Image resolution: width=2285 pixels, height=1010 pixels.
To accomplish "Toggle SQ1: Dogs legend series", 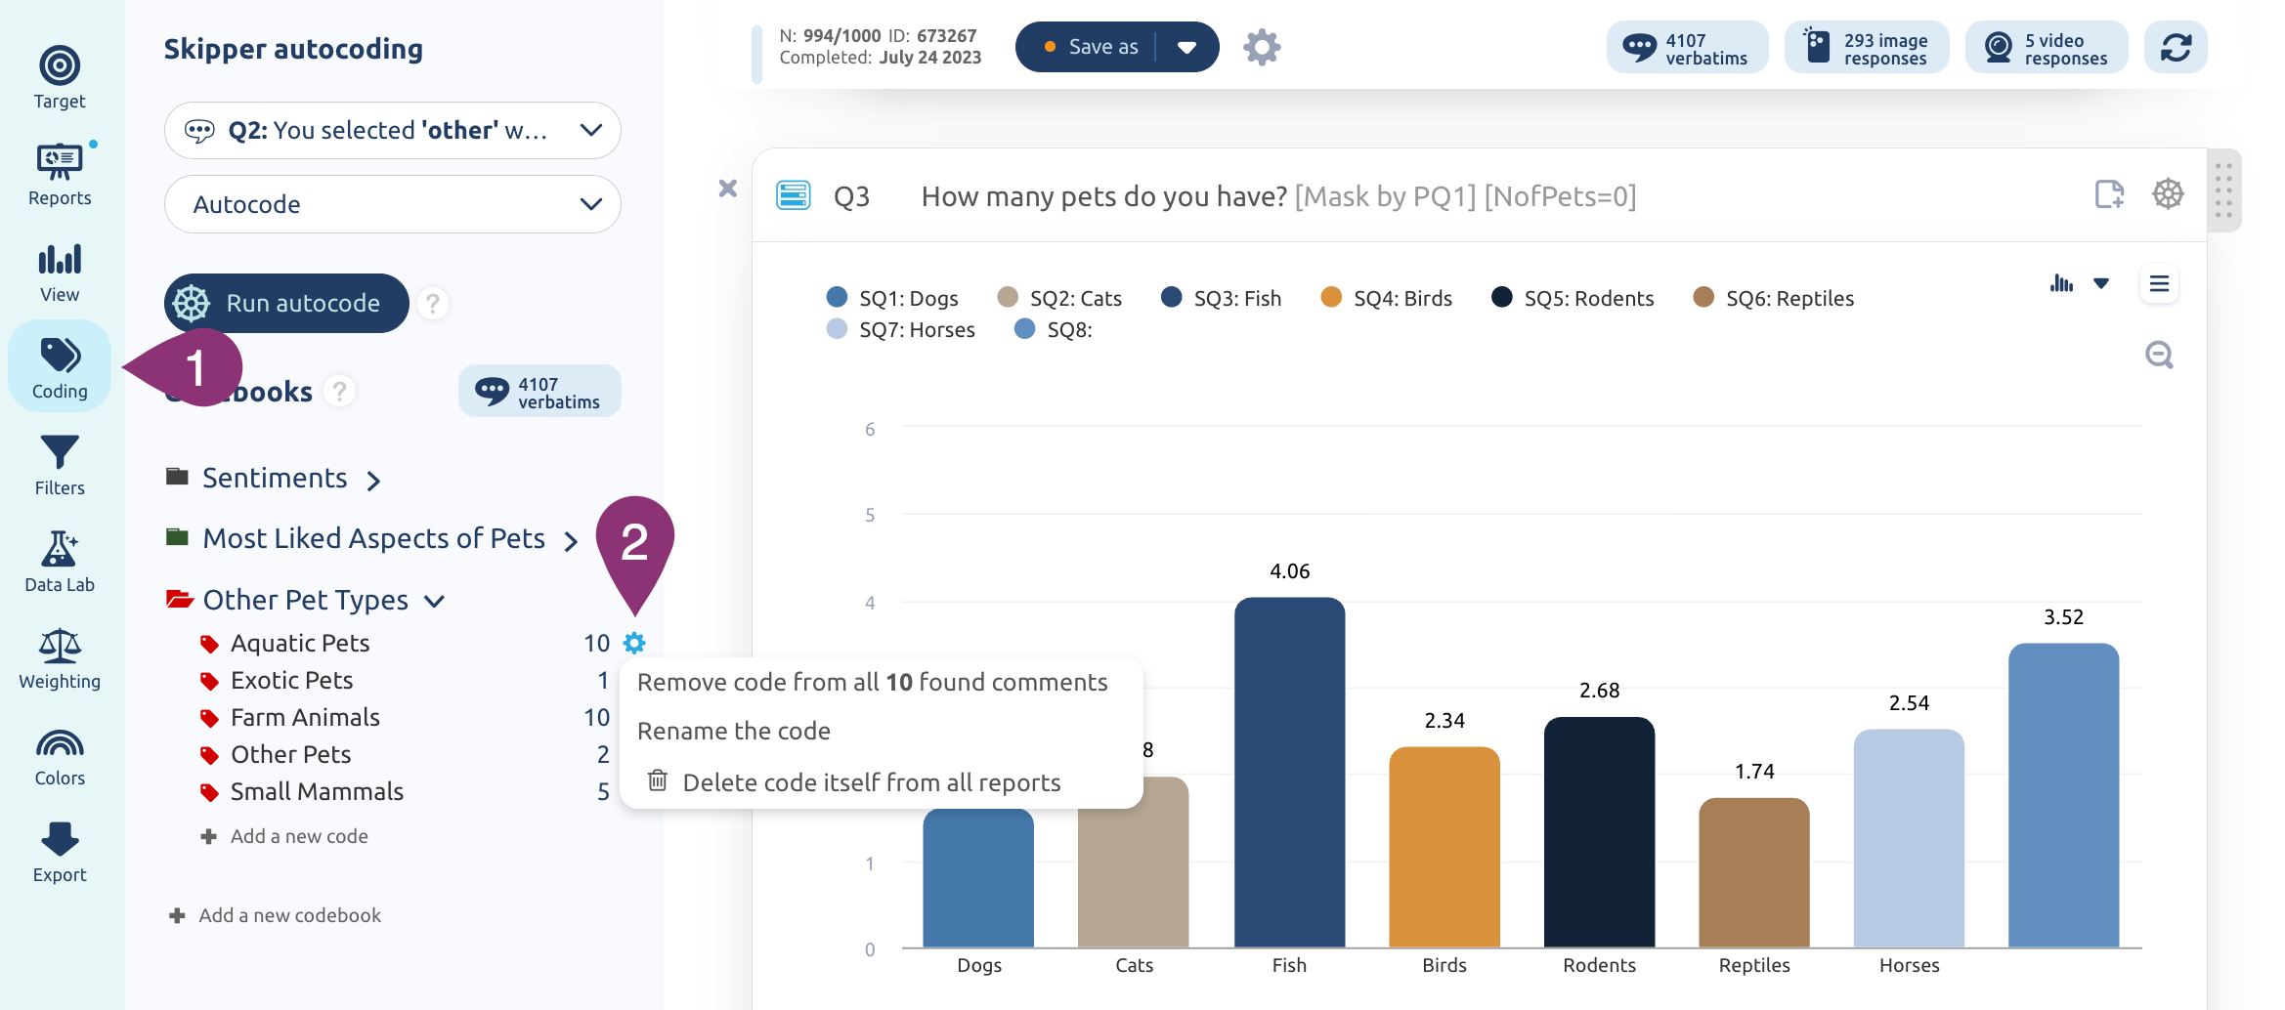I will 892,298.
